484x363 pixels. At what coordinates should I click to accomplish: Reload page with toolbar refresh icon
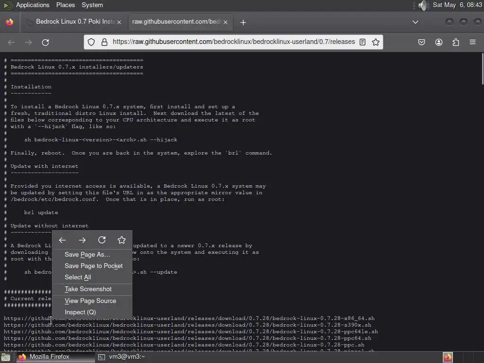(45, 42)
